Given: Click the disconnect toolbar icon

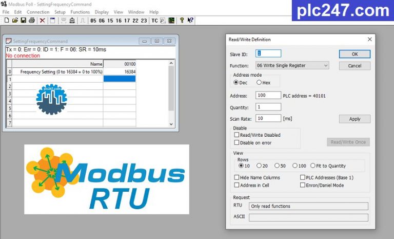Looking at the screenshot, I should point(72,21).
